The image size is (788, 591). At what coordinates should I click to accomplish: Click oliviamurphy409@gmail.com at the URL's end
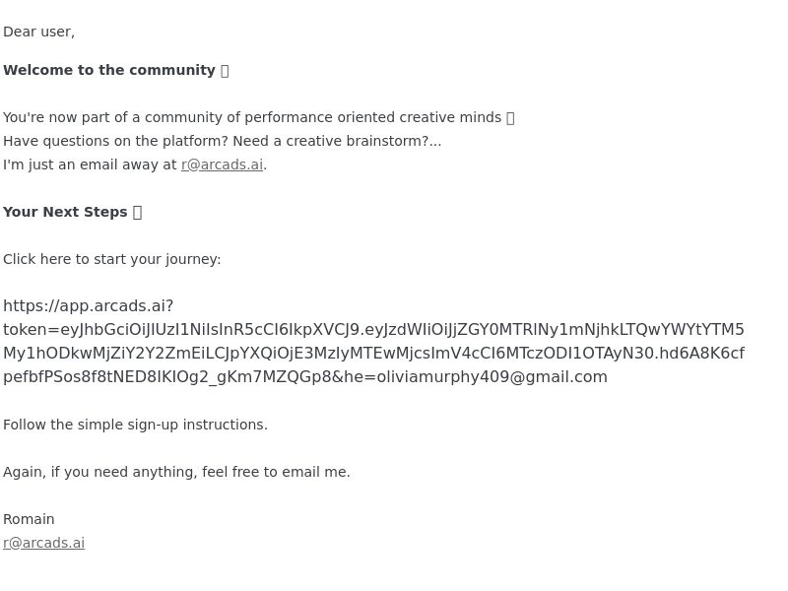coord(492,377)
